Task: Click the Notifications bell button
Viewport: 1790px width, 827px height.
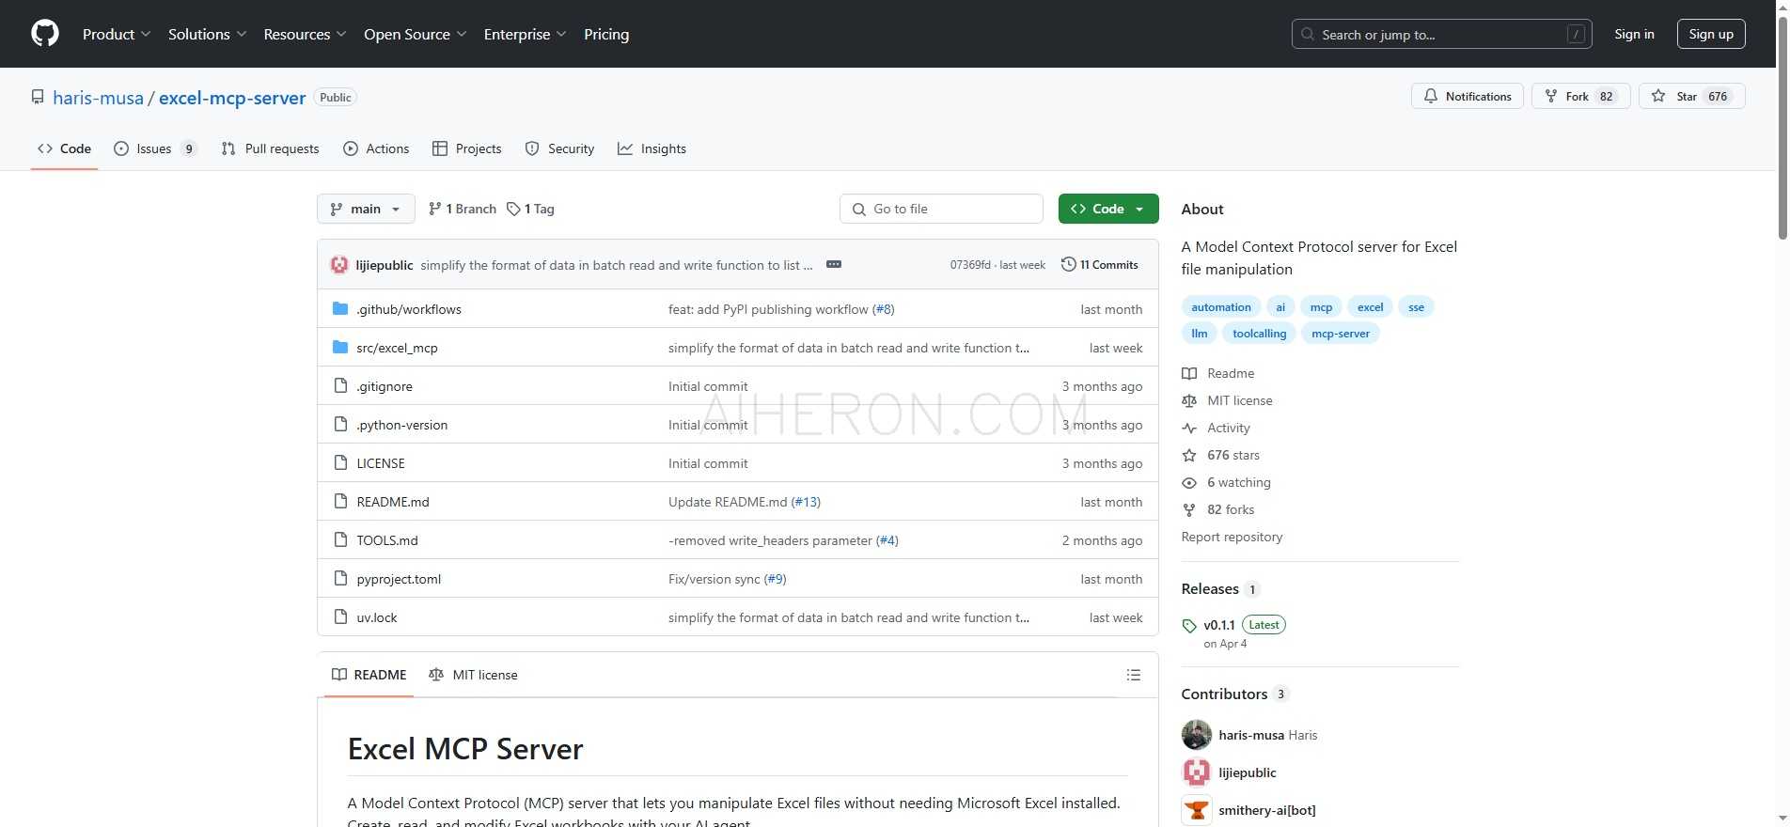Action: click(1467, 97)
